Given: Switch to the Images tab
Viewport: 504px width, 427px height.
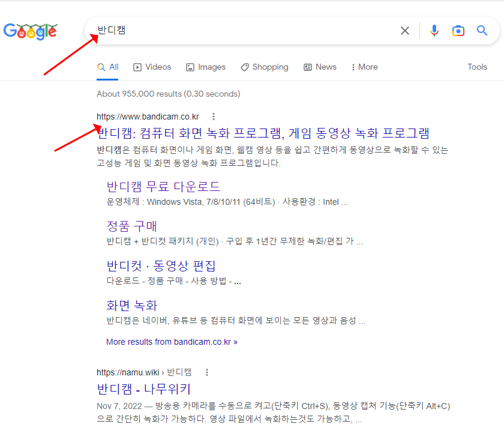Looking at the screenshot, I should 206,67.
